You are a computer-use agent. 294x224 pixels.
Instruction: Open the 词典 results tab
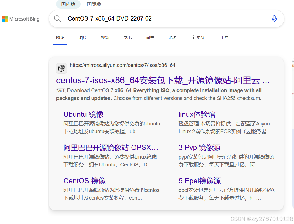pos(150,38)
